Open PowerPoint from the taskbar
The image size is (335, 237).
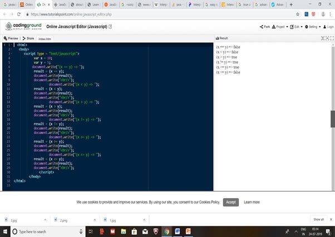coord(188,231)
